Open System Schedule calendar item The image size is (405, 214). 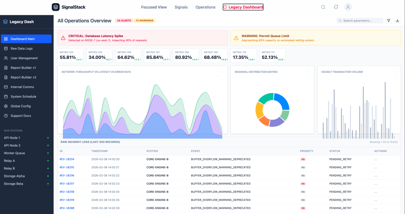23,96
